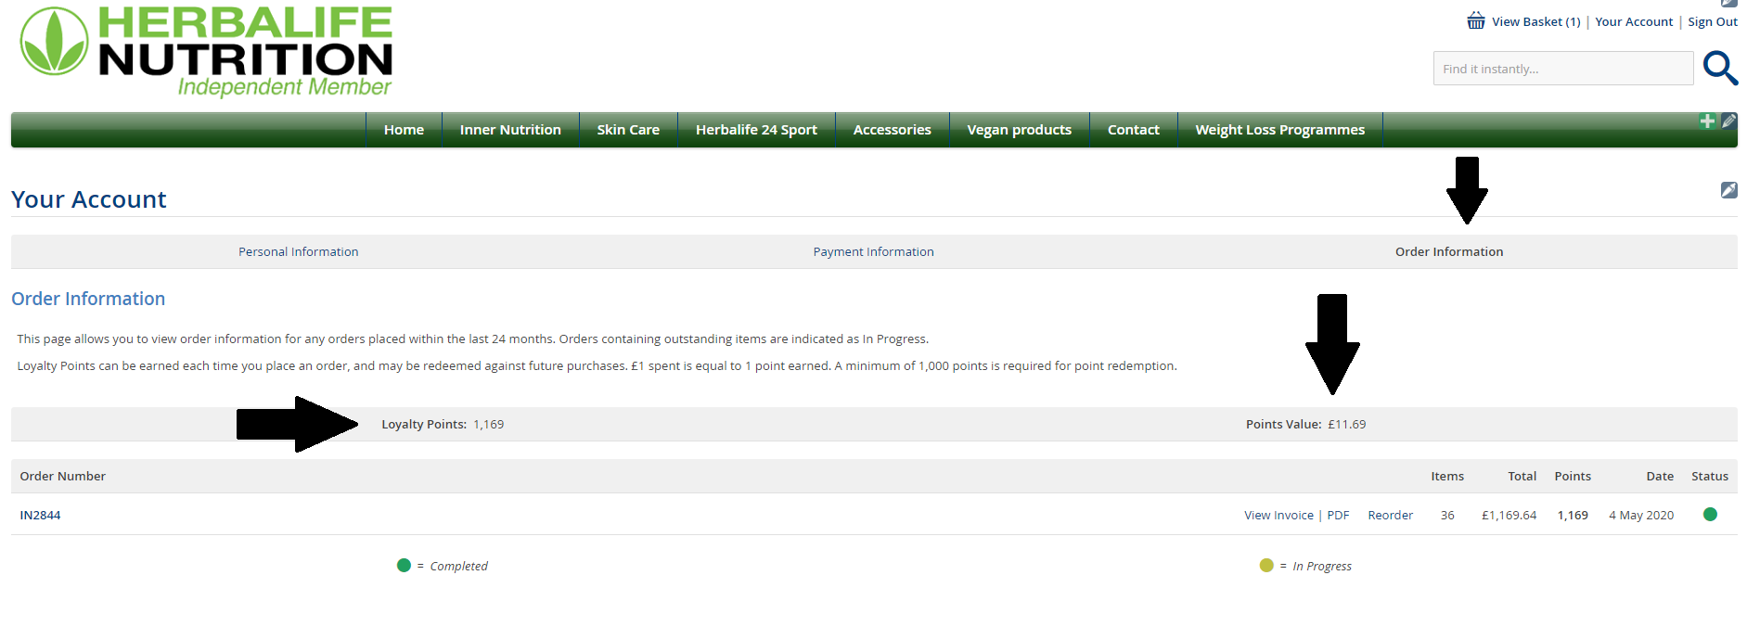
Task: Focus the 'Find it instantly...' search field
Action: (x=1563, y=69)
